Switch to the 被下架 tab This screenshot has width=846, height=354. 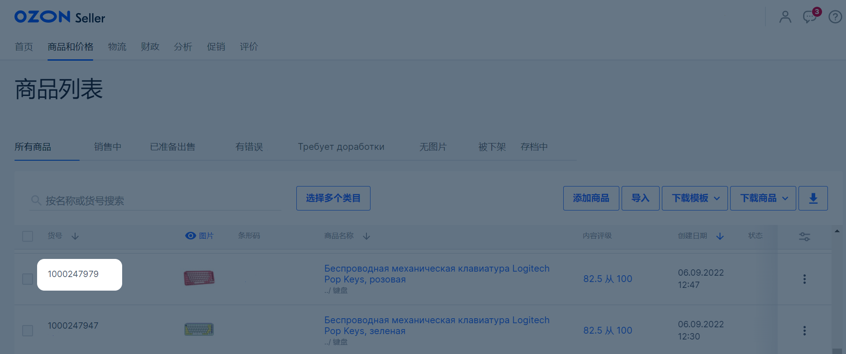[x=492, y=147]
